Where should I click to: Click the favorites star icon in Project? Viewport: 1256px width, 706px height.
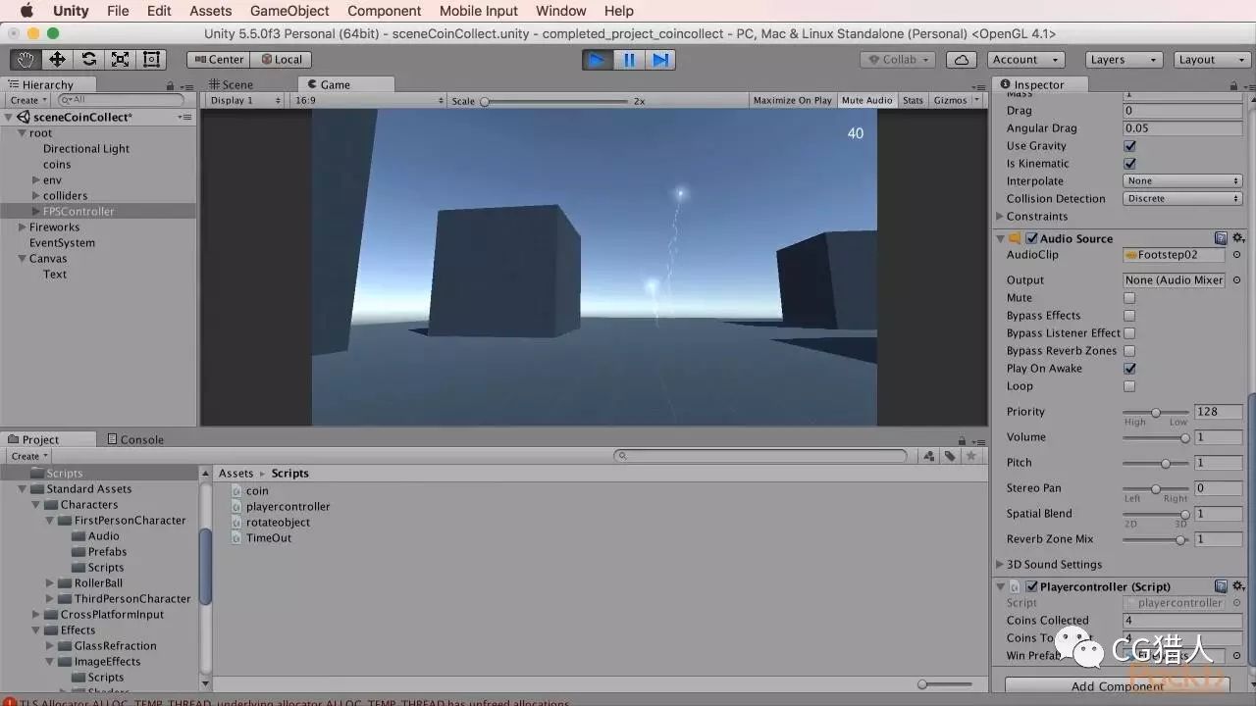click(971, 456)
